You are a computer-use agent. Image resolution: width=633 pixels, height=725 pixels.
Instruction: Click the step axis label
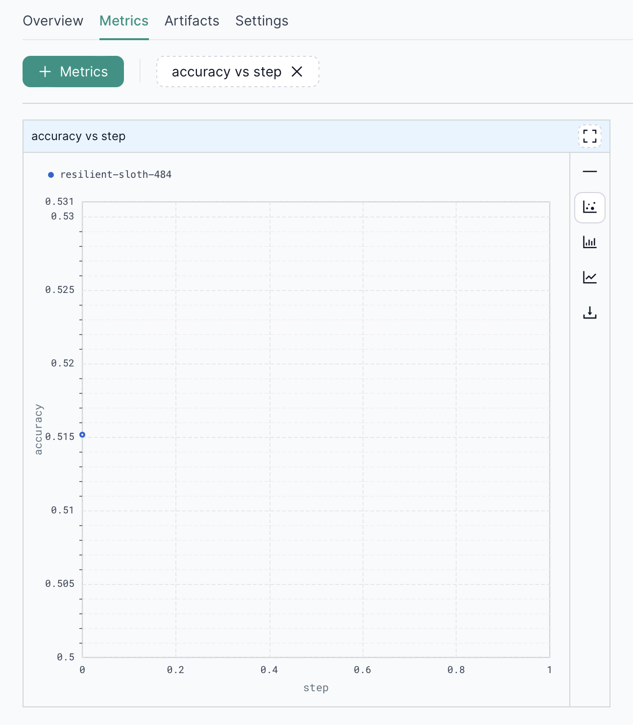pos(316,687)
